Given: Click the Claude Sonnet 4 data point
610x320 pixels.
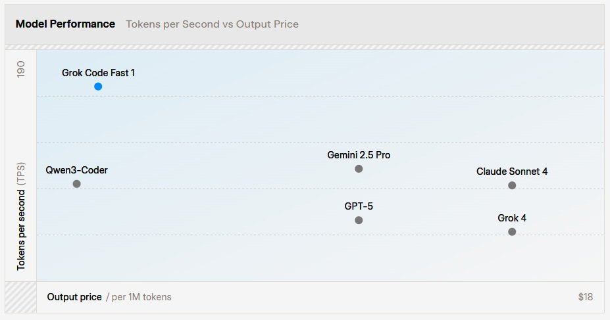Looking at the screenshot, I should 512,185.
